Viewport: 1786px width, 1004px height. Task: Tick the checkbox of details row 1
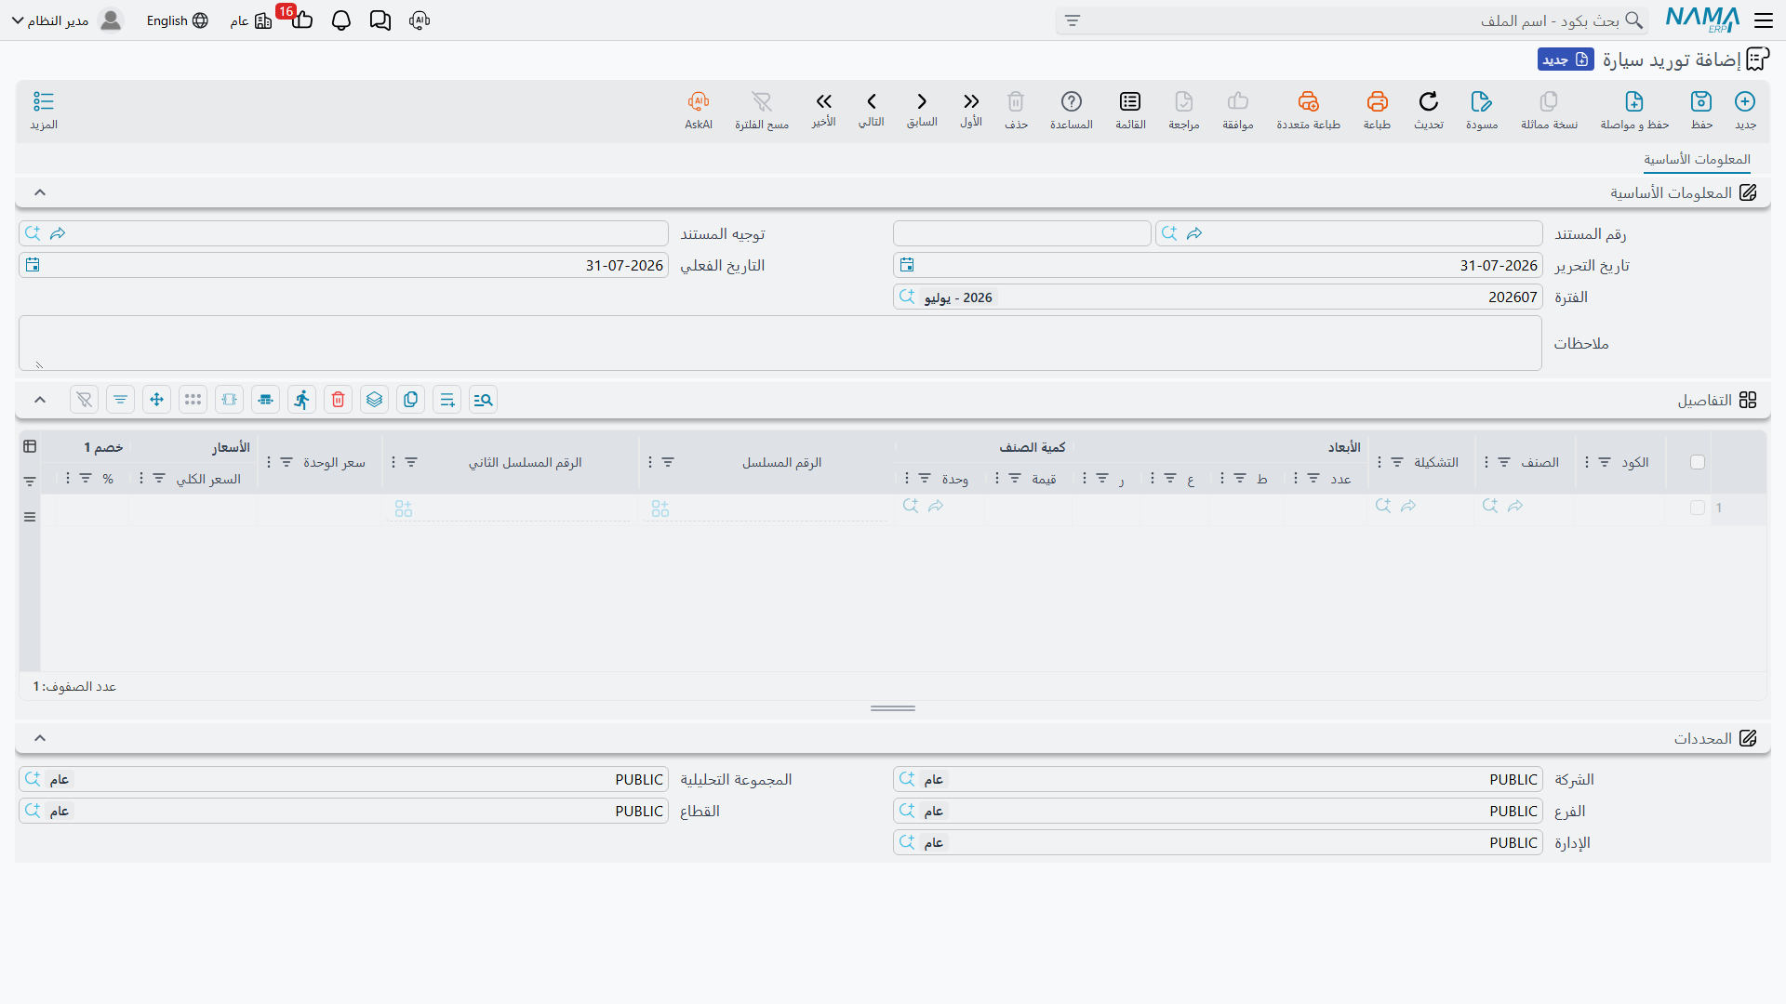(x=1698, y=508)
